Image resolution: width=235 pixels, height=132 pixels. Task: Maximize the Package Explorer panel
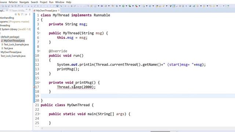point(30,10)
